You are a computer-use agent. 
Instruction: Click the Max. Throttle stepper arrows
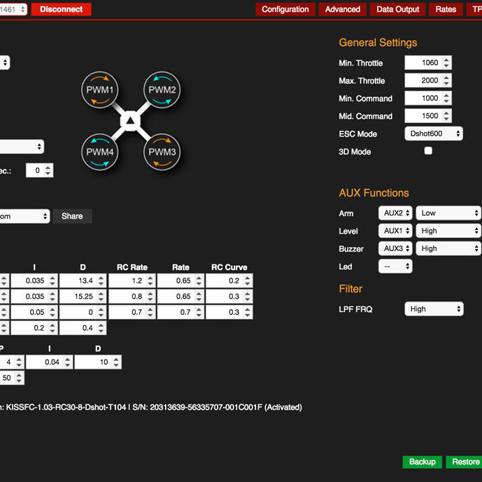click(x=446, y=80)
